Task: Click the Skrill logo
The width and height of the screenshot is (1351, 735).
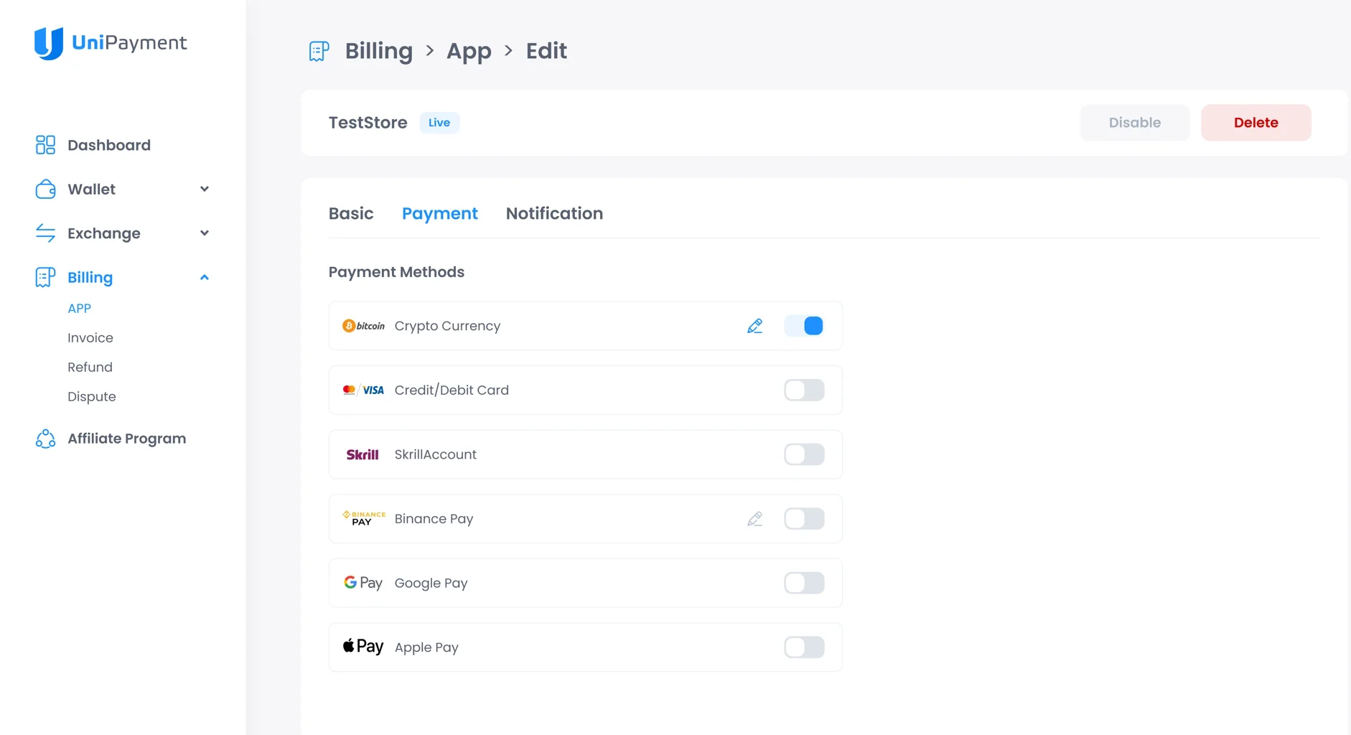Action: click(363, 454)
